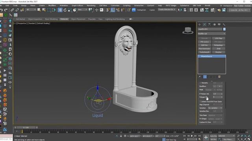Screen dimensions: 252x141
Task: Activate the Select and Scale tool
Action: (x=70, y=10)
